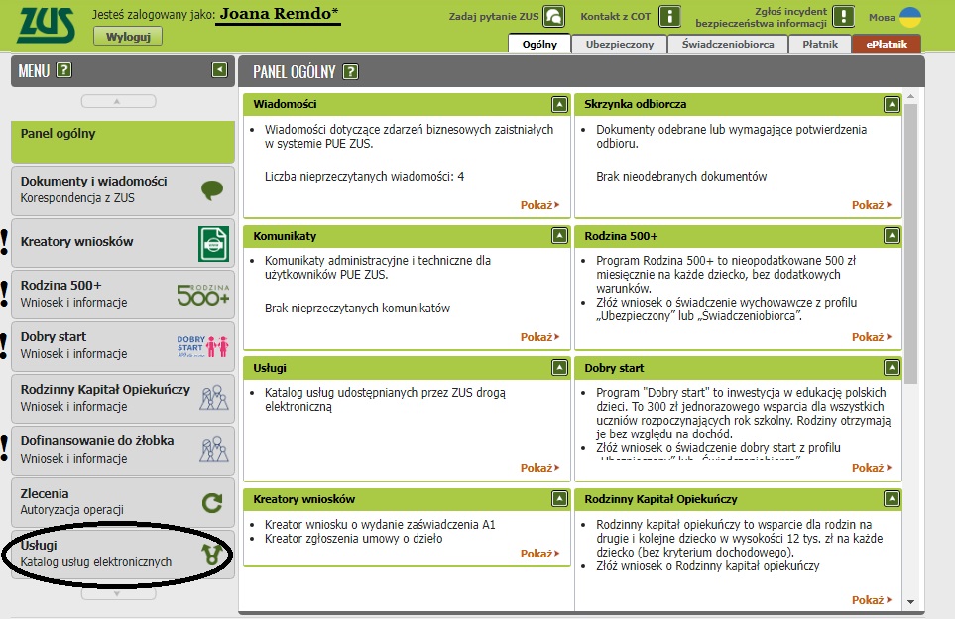Click the Kontakt z COT info icon
The width and height of the screenshot is (955, 619).
pos(671,17)
